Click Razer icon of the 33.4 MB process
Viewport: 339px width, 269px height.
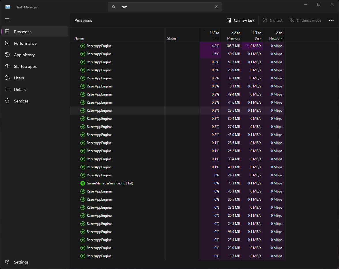(x=82, y=159)
